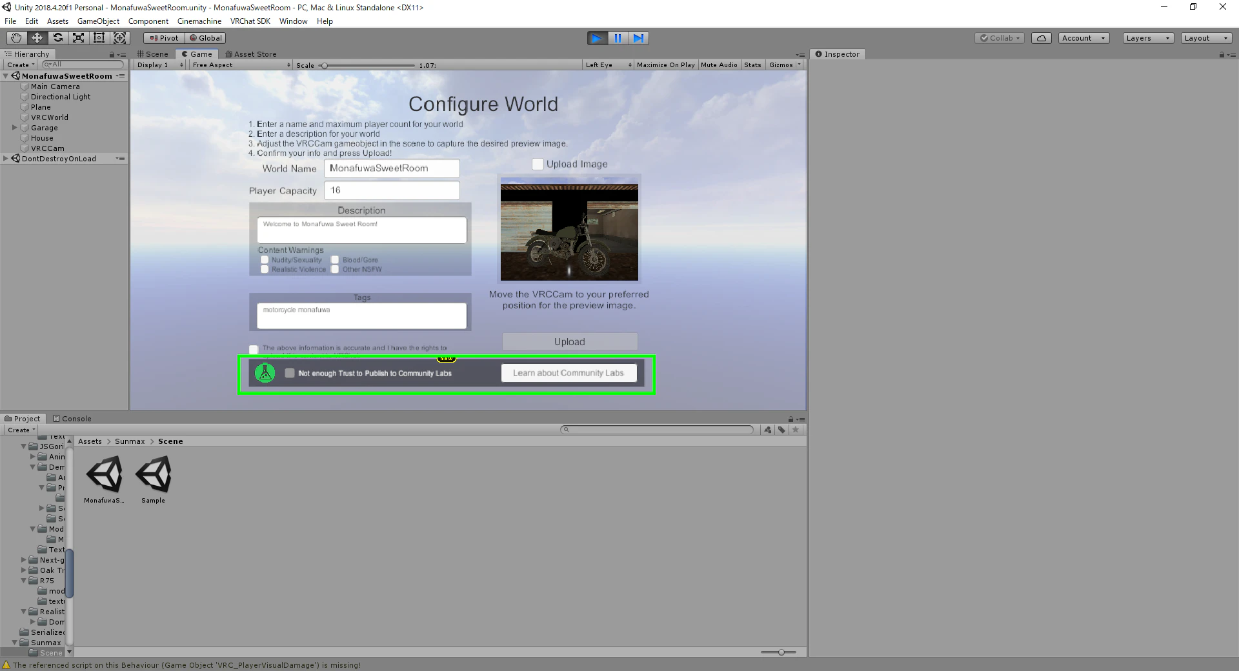Image resolution: width=1239 pixels, height=671 pixels.
Task: Select the Move tool
Action: pyautogui.click(x=37, y=38)
